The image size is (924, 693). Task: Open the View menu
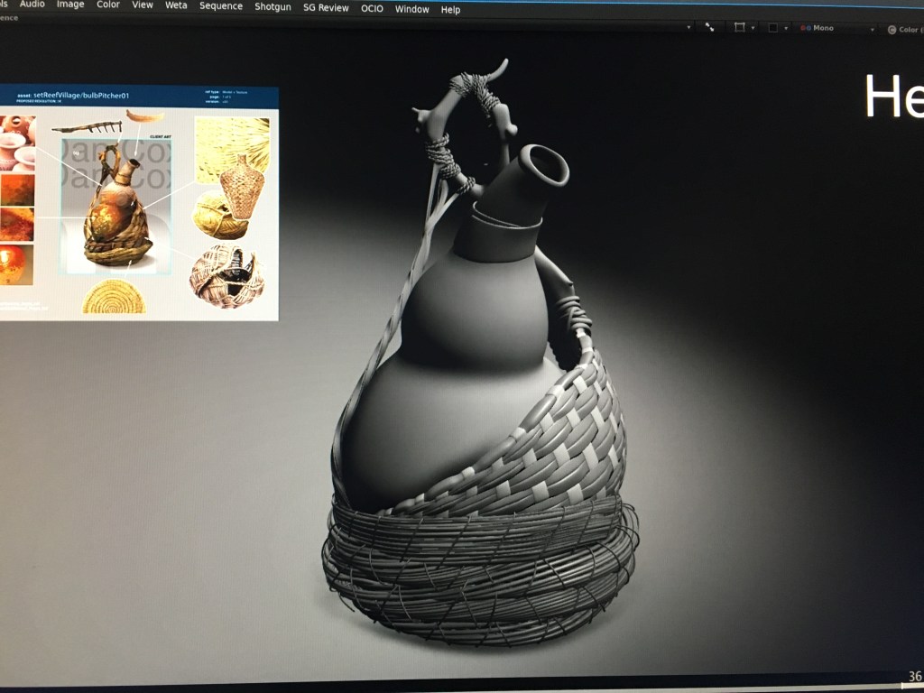coord(143,5)
